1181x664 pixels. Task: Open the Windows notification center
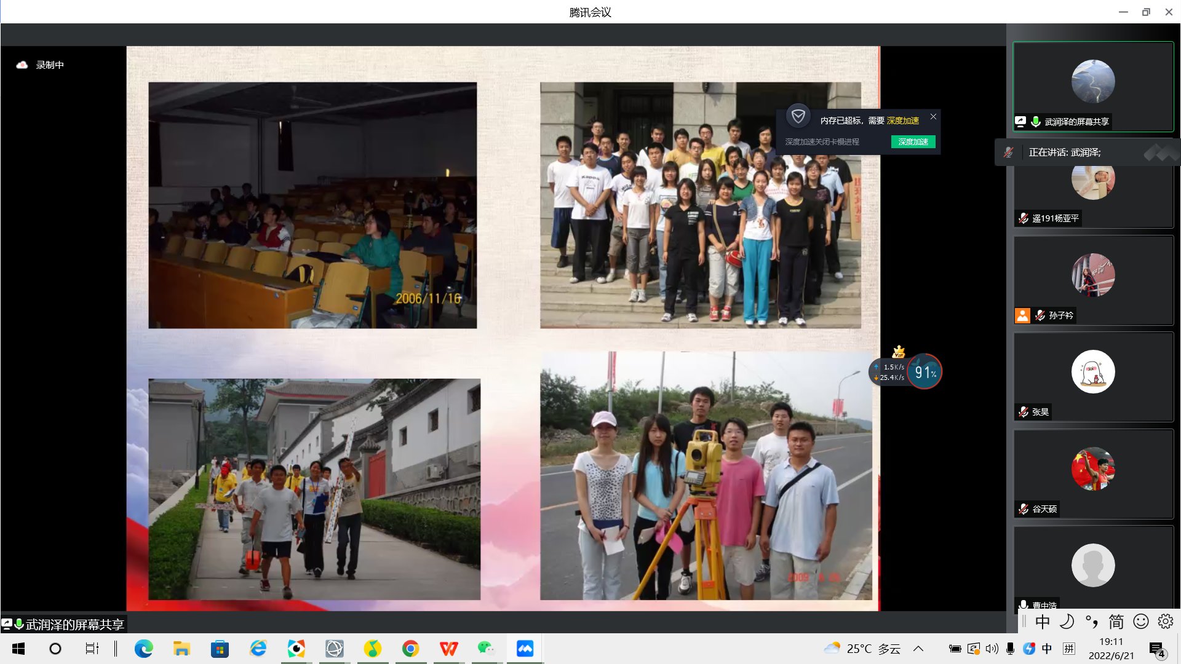pyautogui.click(x=1157, y=649)
